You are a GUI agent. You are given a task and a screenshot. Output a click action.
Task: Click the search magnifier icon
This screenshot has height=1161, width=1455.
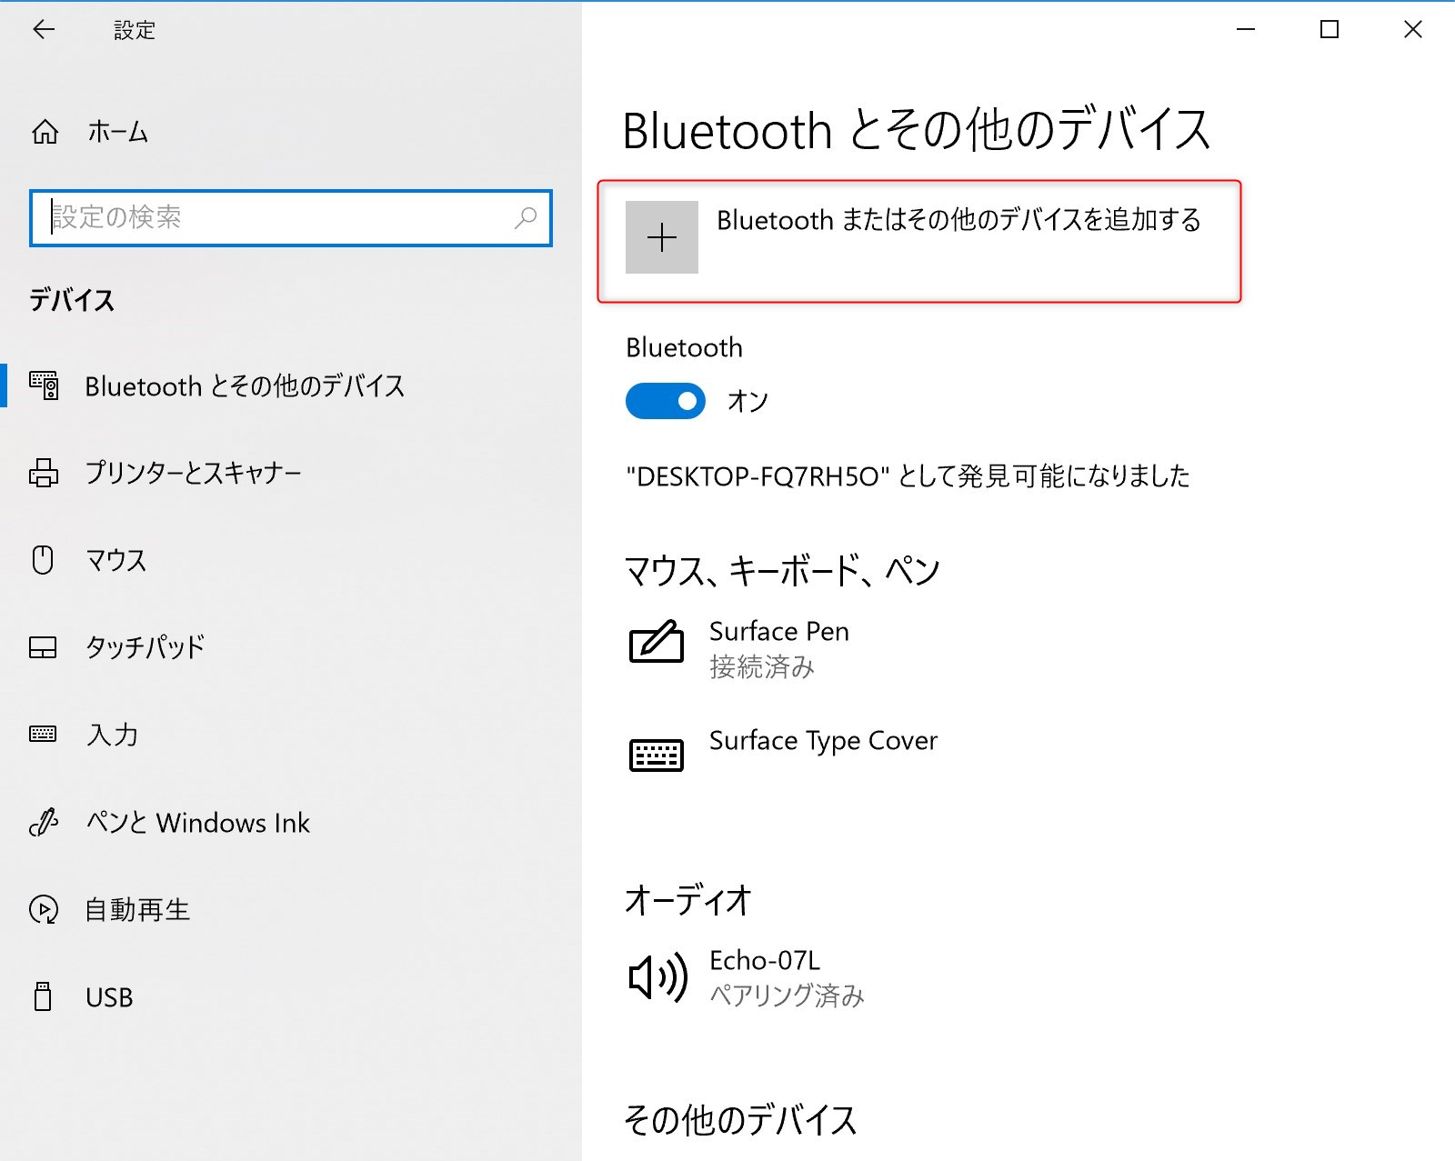526,218
